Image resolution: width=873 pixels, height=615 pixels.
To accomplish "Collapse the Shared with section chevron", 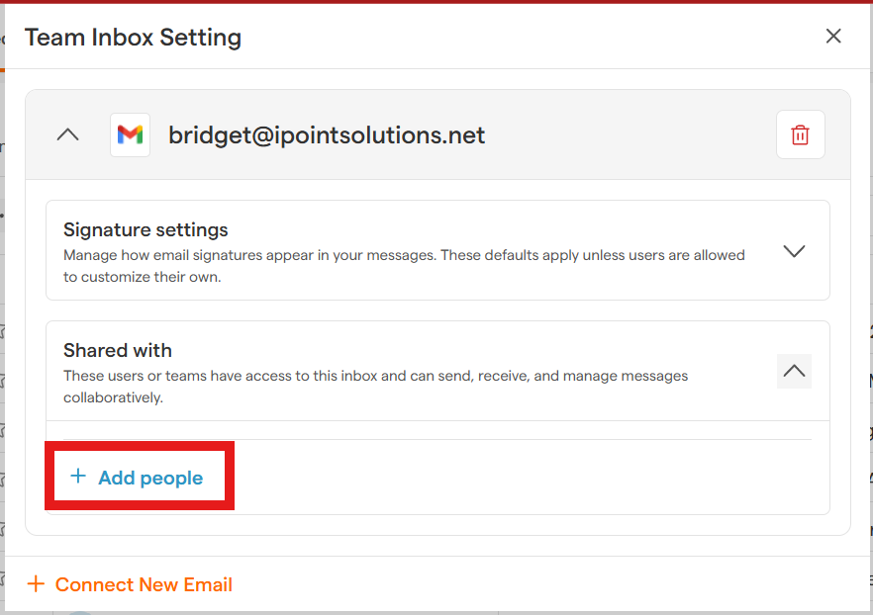I will click(x=794, y=371).
